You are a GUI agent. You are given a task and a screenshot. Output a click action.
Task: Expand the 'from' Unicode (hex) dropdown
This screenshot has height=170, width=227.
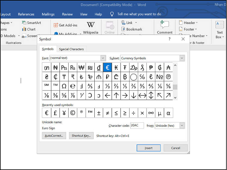pos(182,125)
